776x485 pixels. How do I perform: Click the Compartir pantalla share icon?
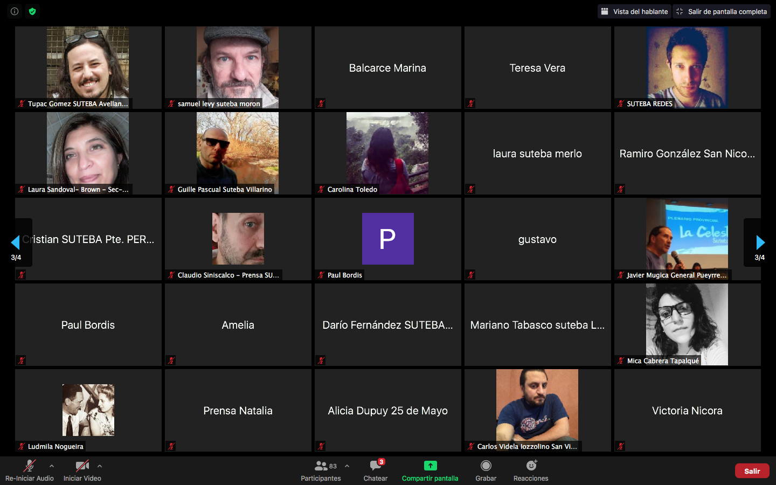pyautogui.click(x=430, y=466)
